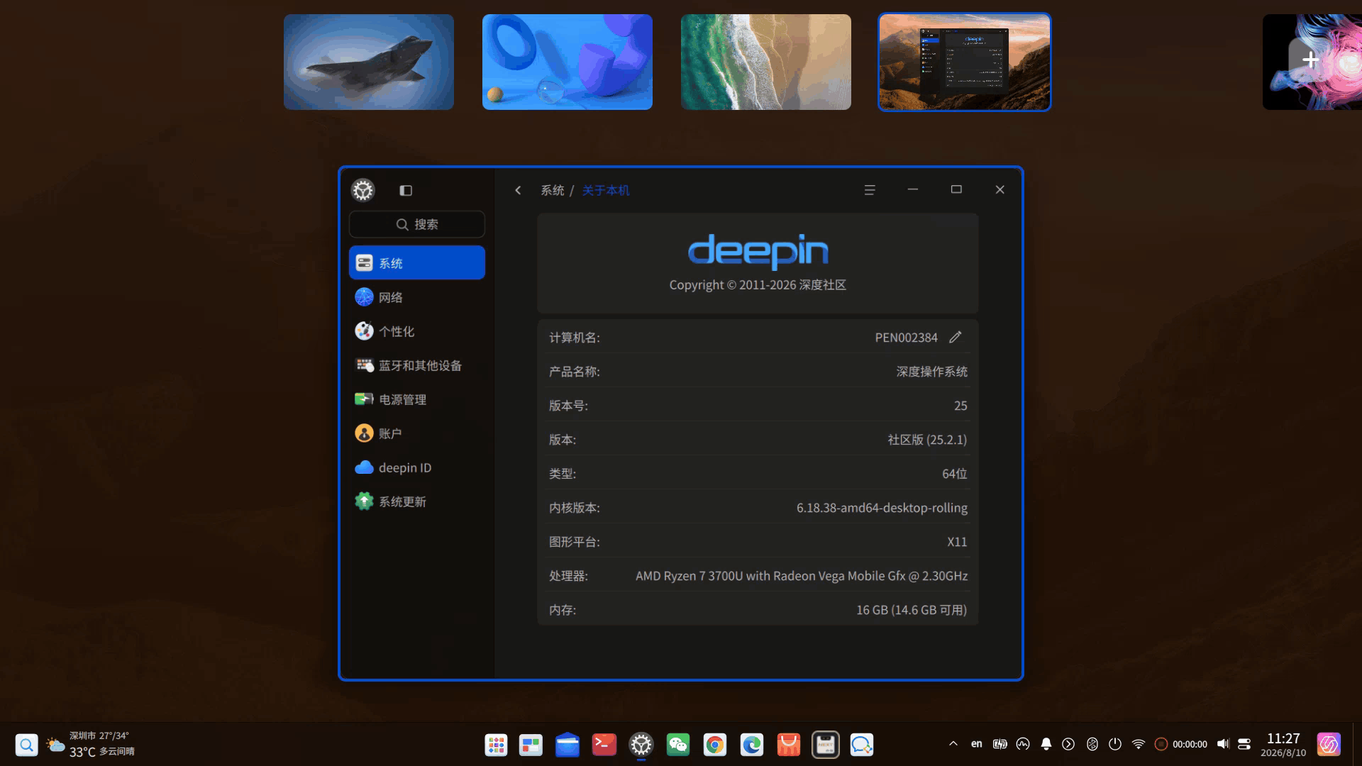Open volume control speaker icon
This screenshot has width=1362, height=766.
coord(1223,744)
